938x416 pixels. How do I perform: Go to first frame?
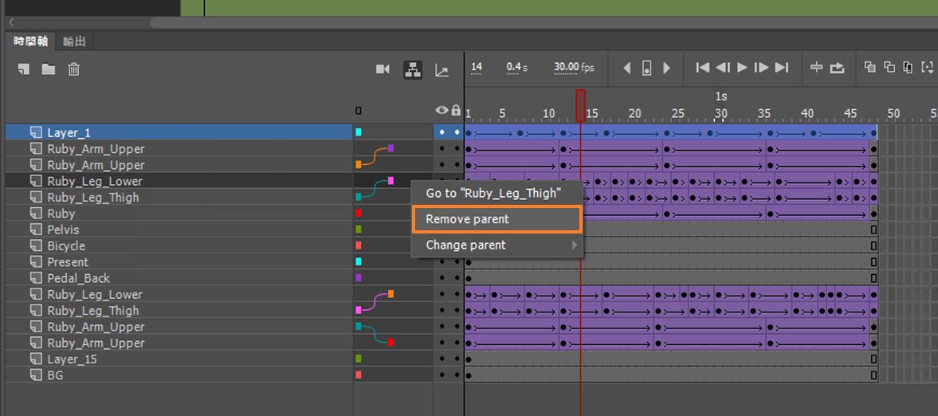(703, 68)
